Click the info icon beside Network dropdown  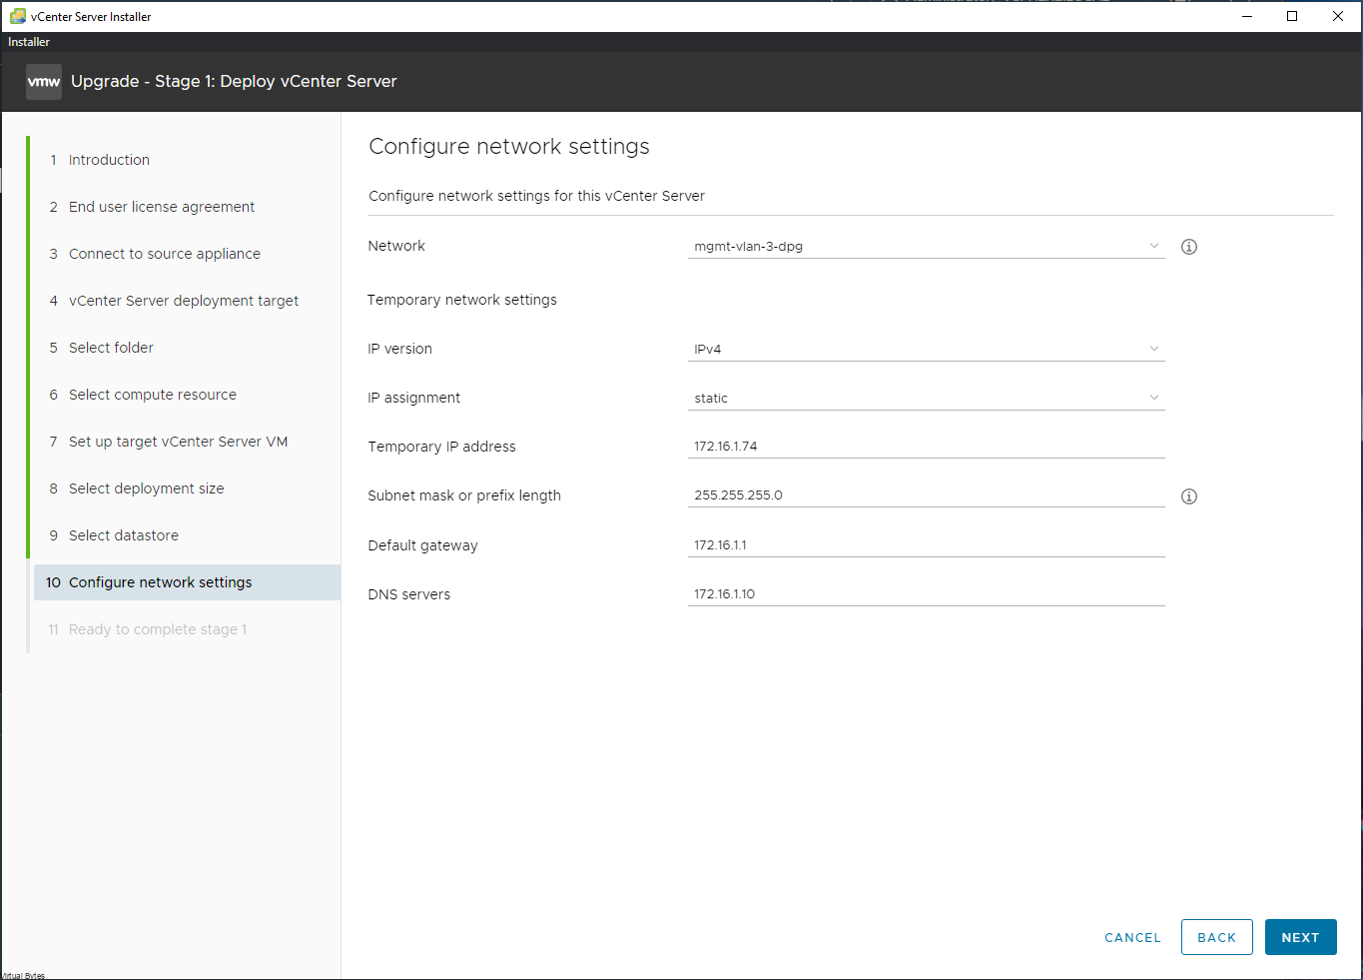1188,246
